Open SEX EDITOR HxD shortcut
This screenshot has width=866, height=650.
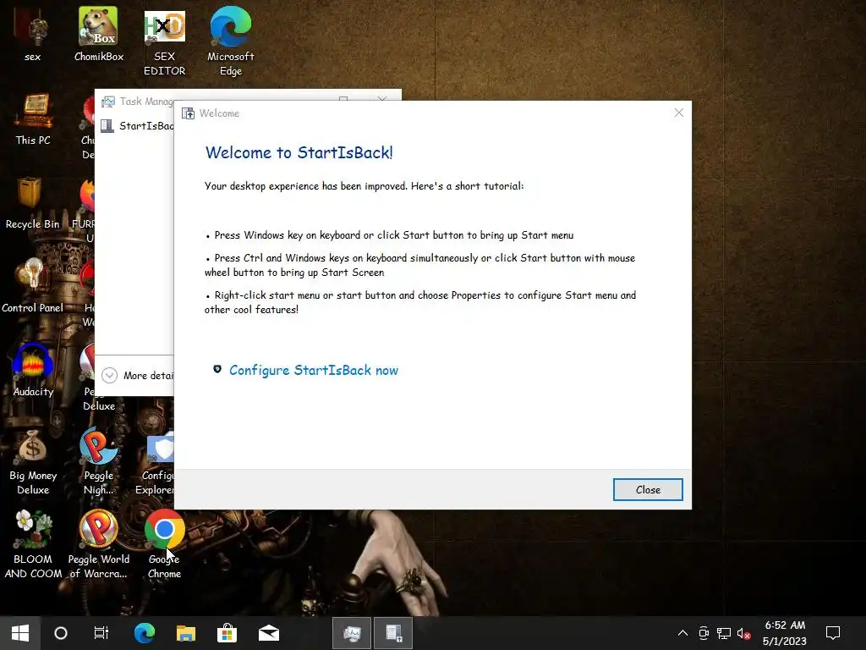pos(165,43)
